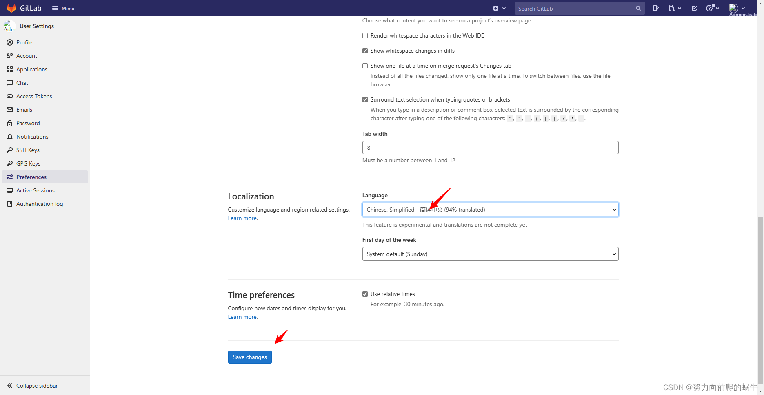Open the user avatar menu in top bar
The image size is (764, 395).
click(737, 8)
